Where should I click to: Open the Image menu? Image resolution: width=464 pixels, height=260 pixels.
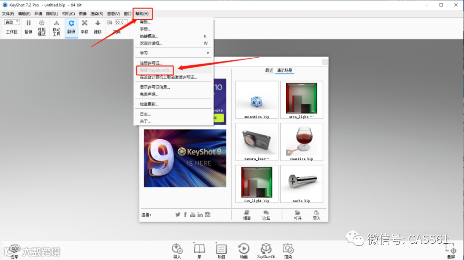83,14
